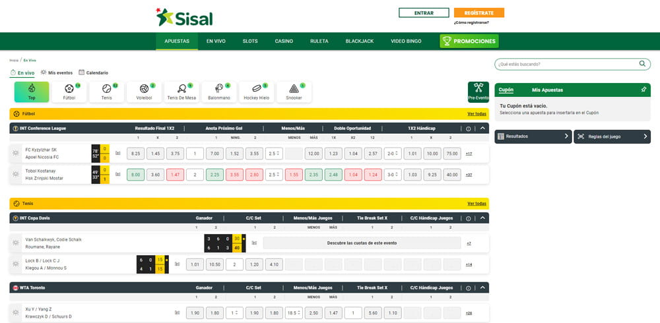The image size is (660, 323).
Task: Toggle favorite for Xu Y / Yang Z match
Action: click(16, 313)
